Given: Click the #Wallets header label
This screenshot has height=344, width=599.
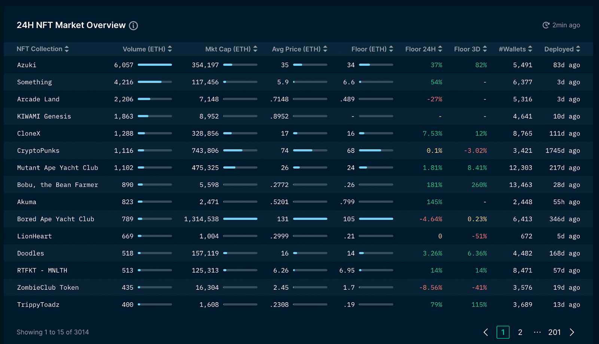Looking at the screenshot, I should click(512, 49).
